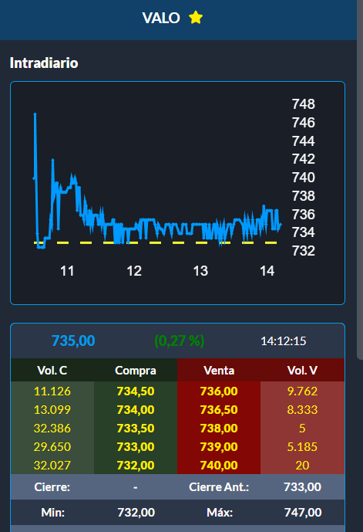Click bid volume 32.386

tap(52, 429)
